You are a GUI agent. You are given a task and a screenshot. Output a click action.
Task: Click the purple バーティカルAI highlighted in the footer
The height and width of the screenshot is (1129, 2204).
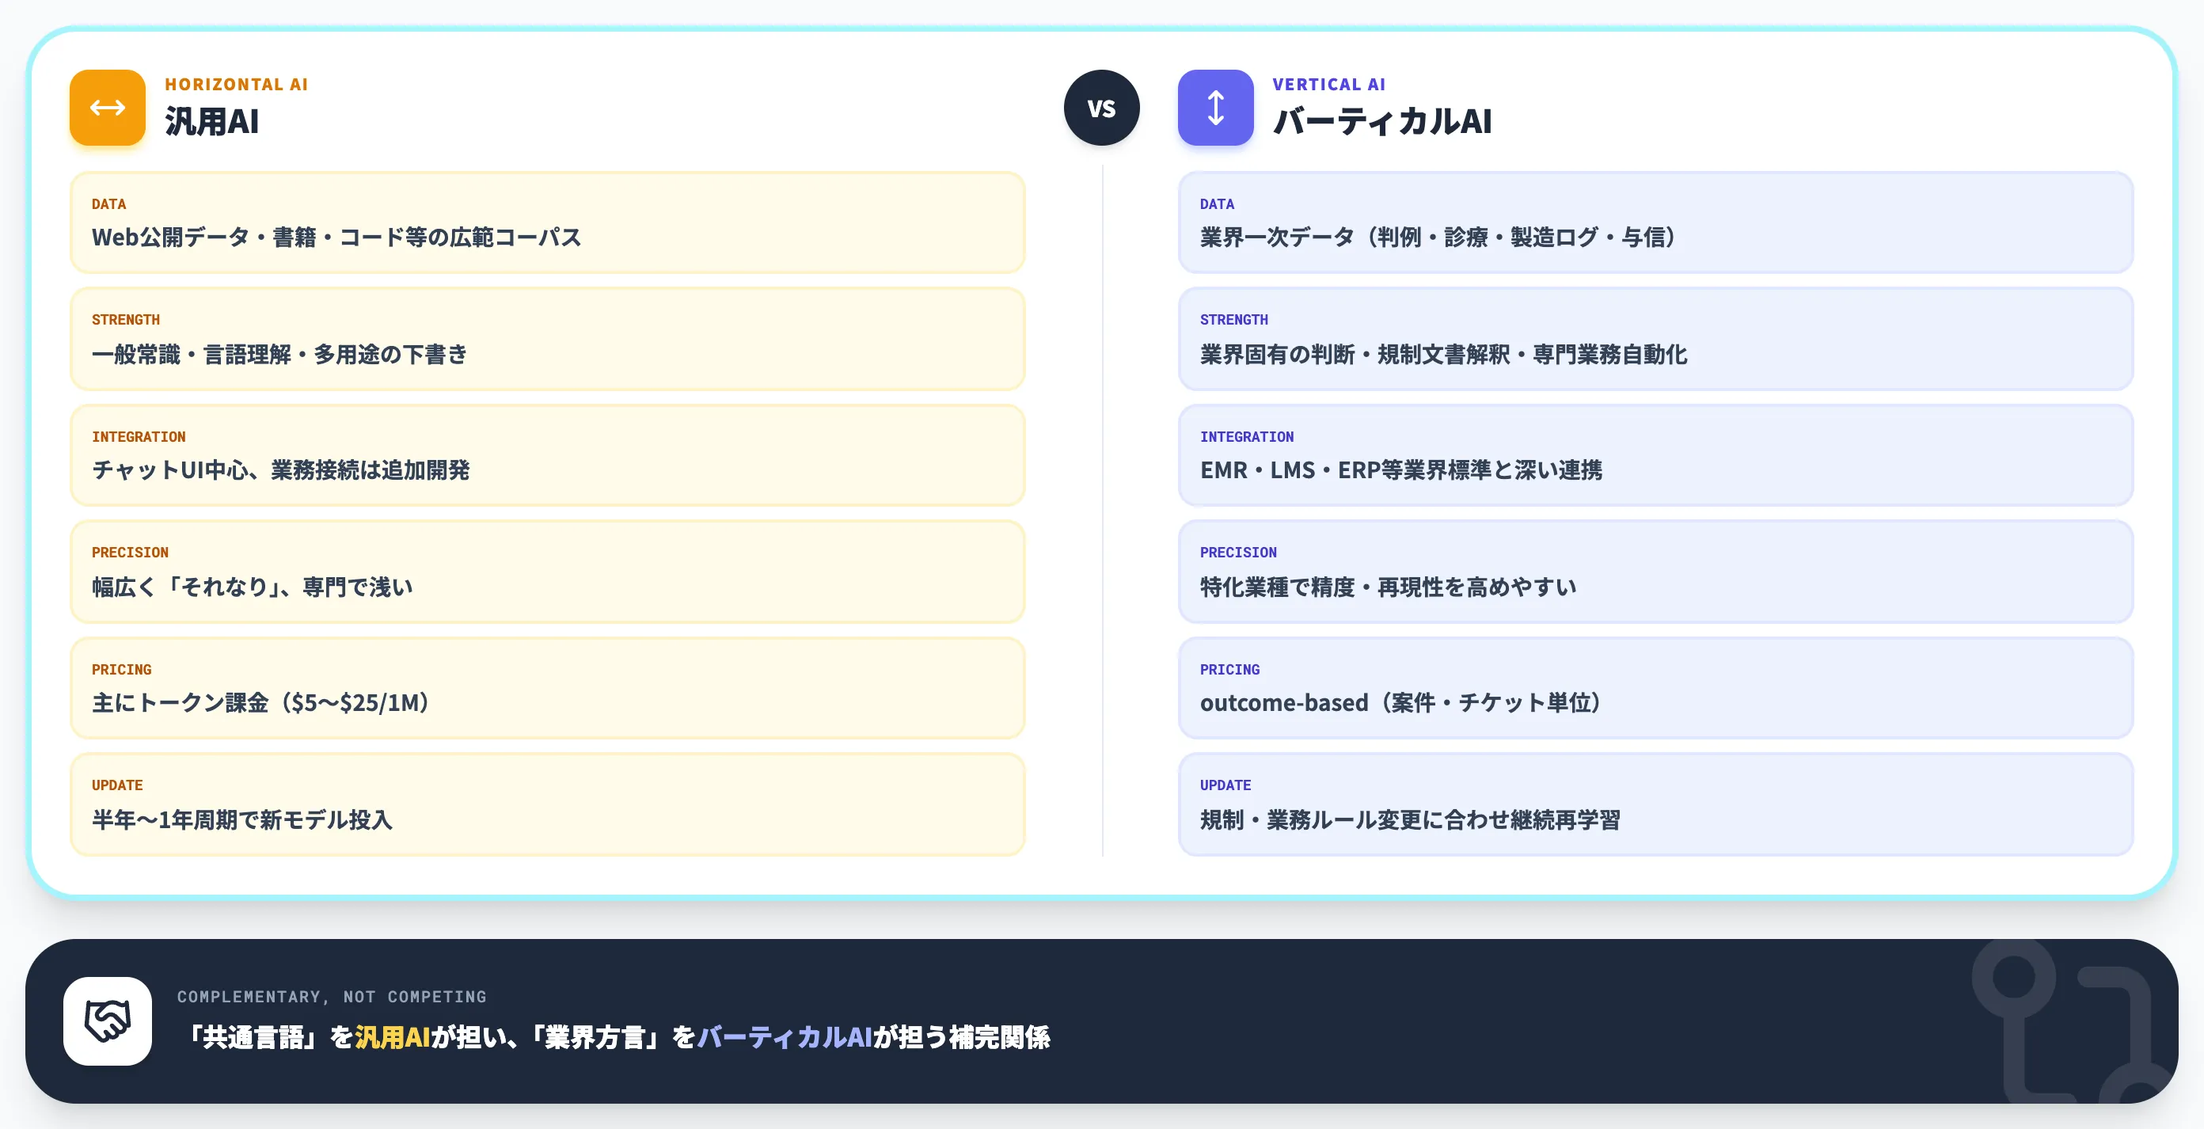click(785, 1037)
